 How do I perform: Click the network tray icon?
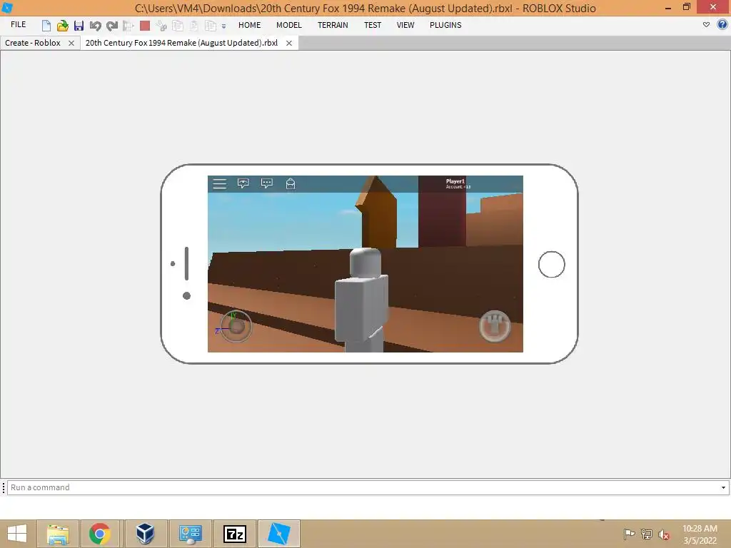(647, 534)
